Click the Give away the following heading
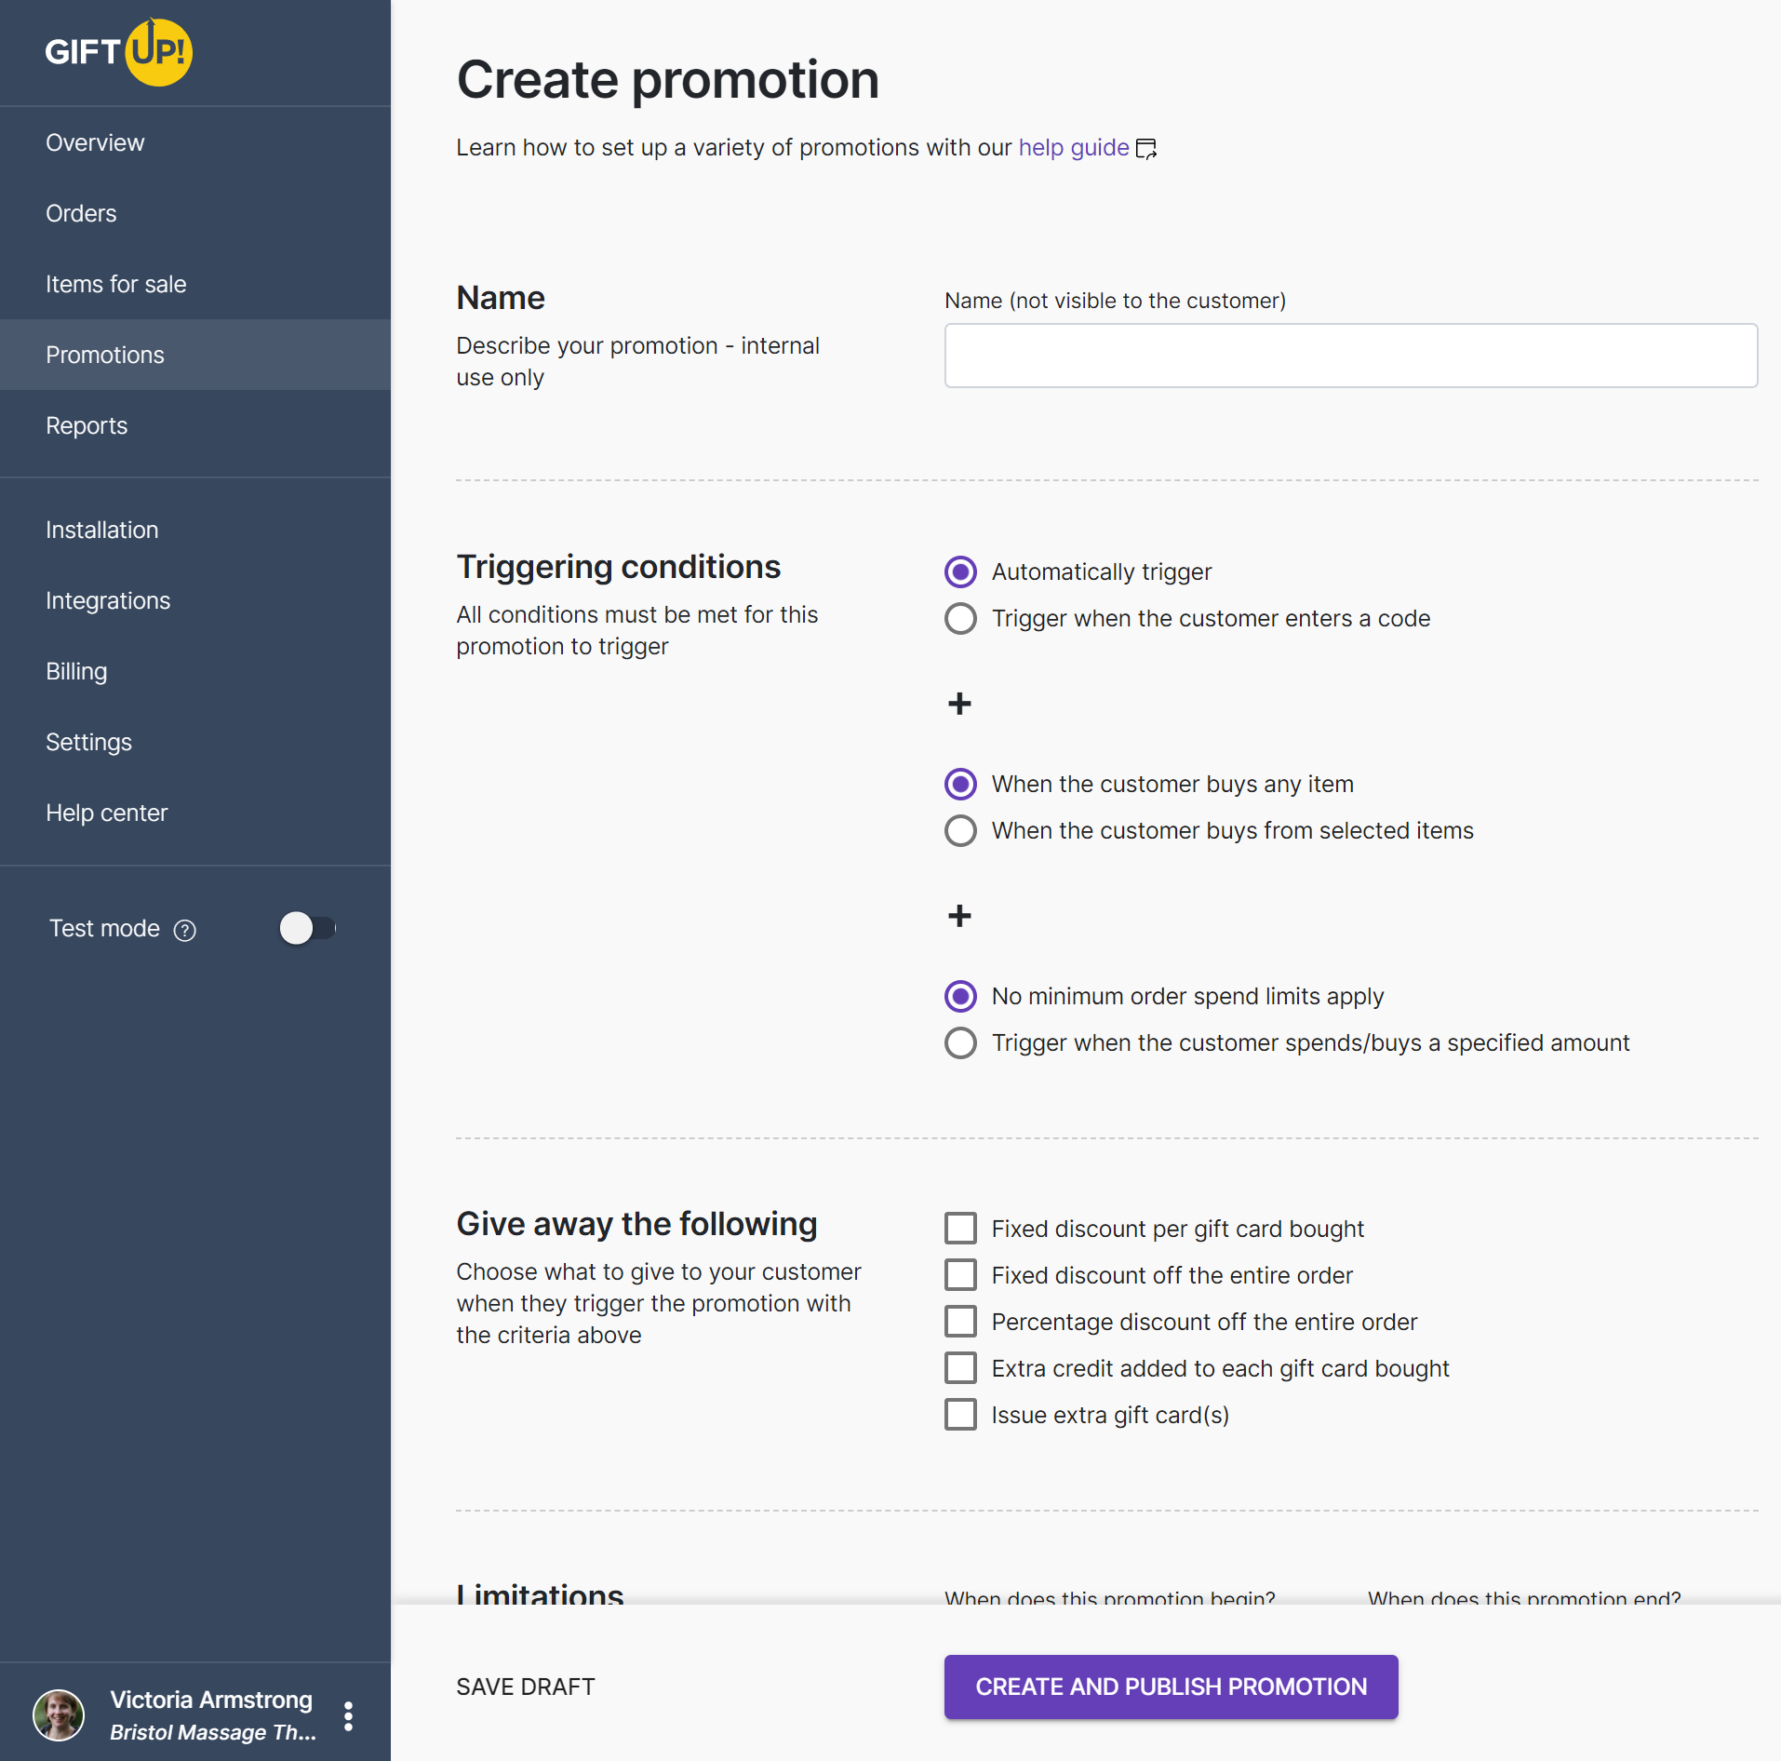The width and height of the screenshot is (1781, 1761). [x=636, y=1224]
